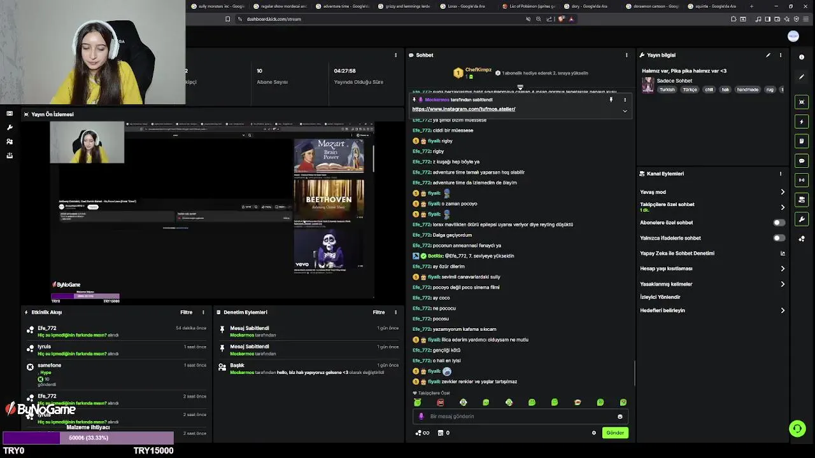This screenshot has width=815, height=458.
Task: Open the emoji picker in message box
Action: click(620, 417)
